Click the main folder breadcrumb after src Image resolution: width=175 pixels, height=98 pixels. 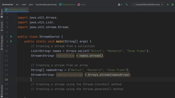tap(24, 5)
